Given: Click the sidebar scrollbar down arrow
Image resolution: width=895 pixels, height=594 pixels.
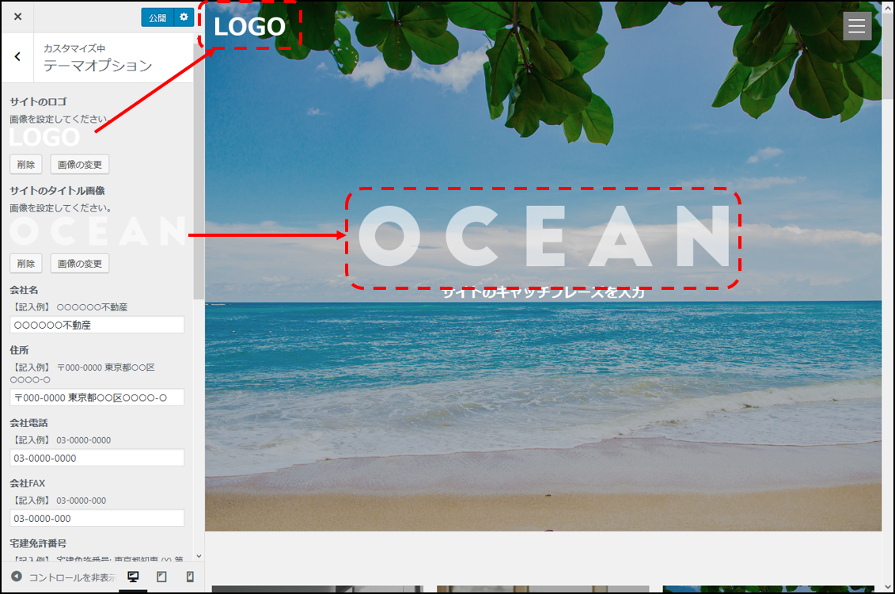Looking at the screenshot, I should [199, 556].
